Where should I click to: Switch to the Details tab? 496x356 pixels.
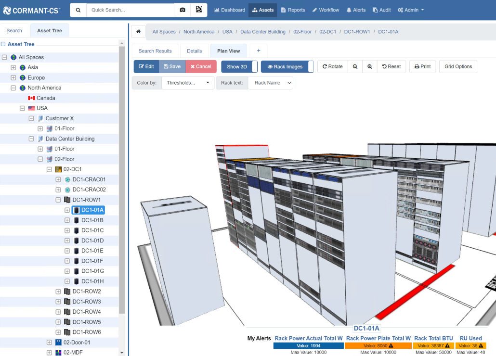(x=195, y=51)
